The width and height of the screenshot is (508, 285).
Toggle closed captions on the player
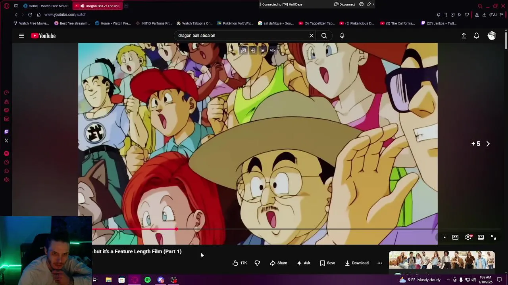[455, 237]
